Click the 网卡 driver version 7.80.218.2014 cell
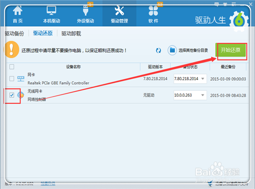The width and height of the screenshot is (255, 189). [155, 79]
